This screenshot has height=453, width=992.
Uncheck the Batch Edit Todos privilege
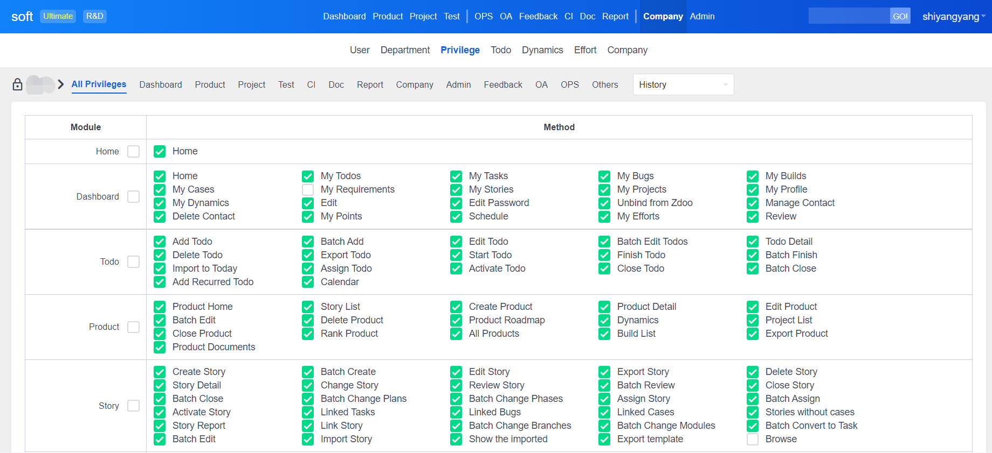[604, 242]
